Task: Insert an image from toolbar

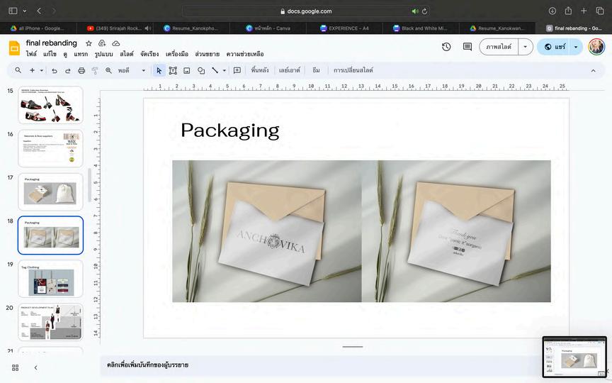Action: 187,71
